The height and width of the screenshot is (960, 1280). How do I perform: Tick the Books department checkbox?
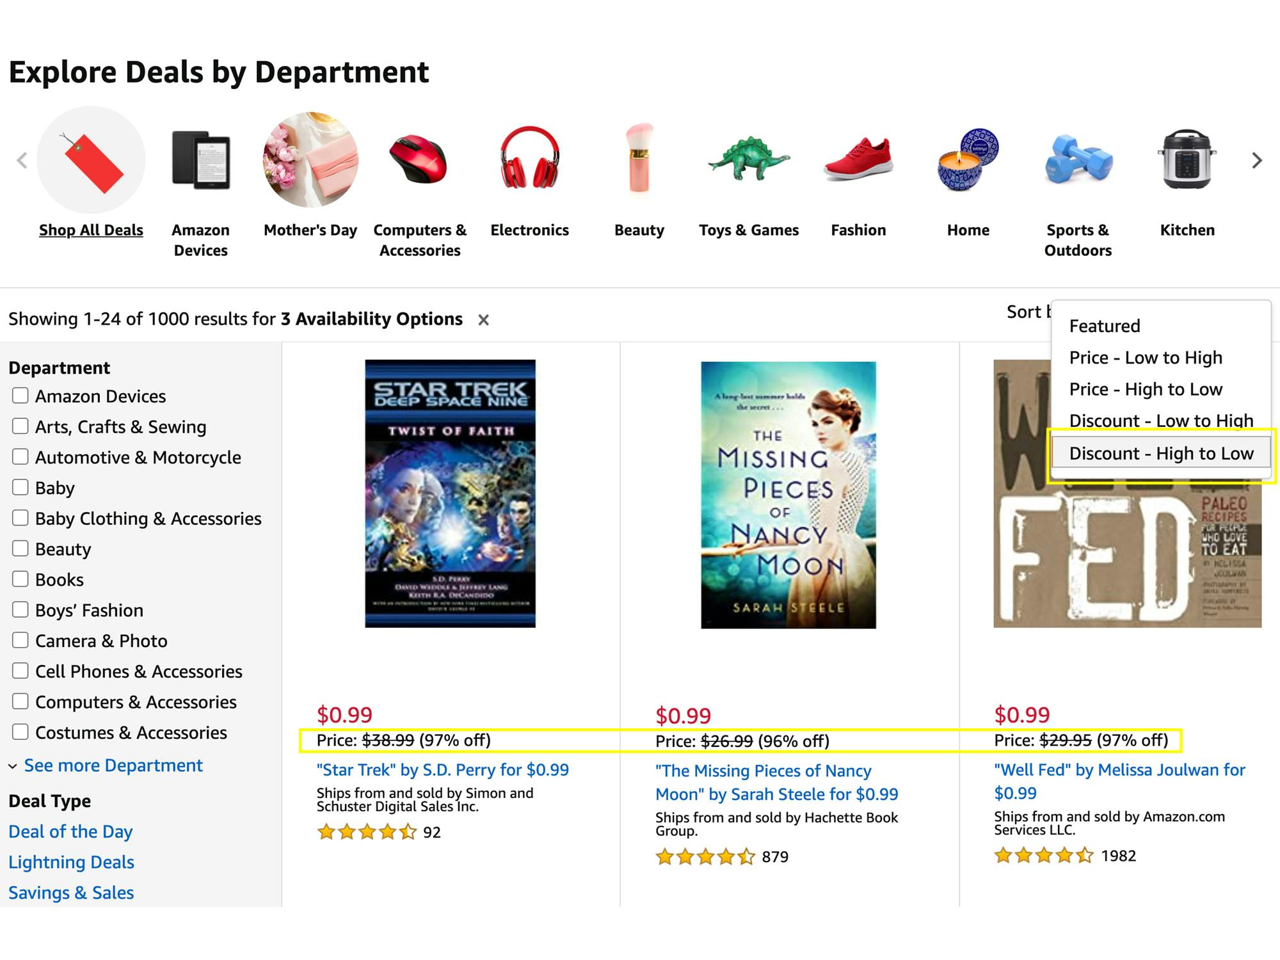tap(20, 579)
